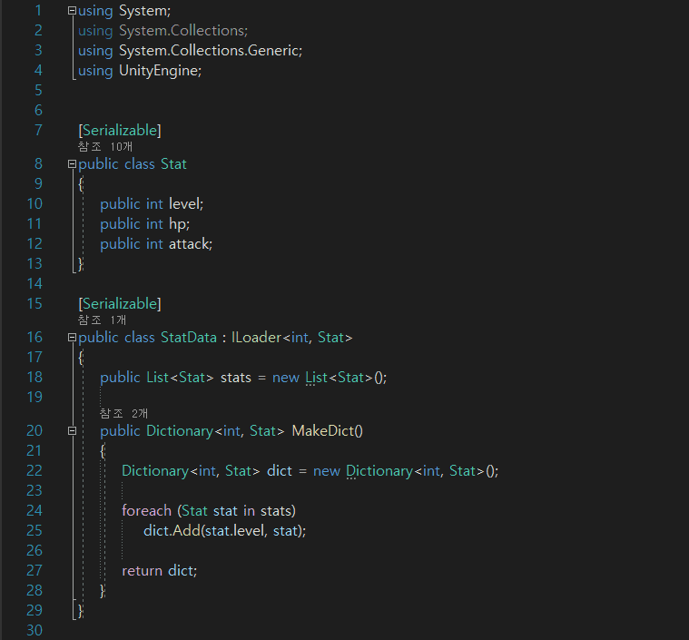This screenshot has width=689, height=640.
Task: Collapse the Stat class fold marker
Action: tap(72, 164)
